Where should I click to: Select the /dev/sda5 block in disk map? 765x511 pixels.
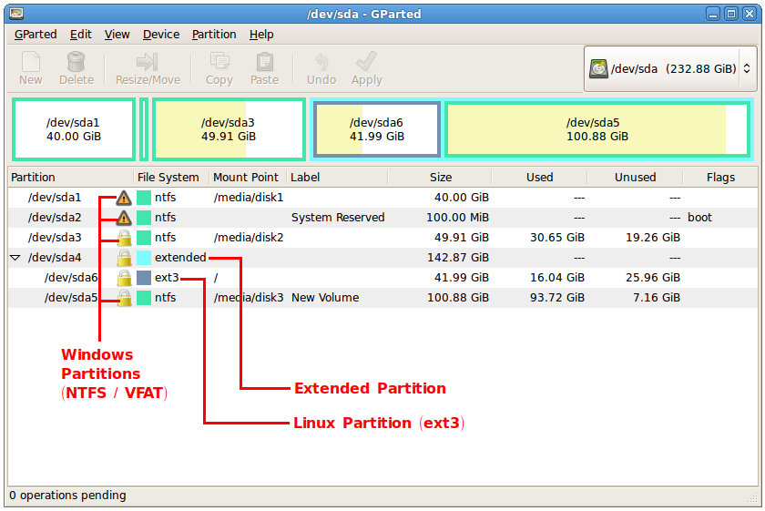coord(597,129)
